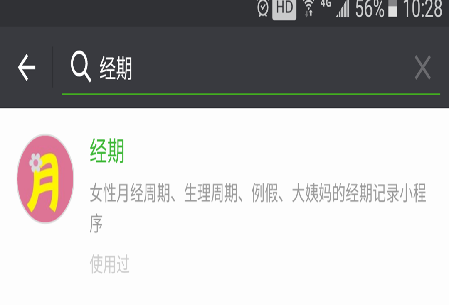Tap the battery icon in the status bar
Screen dimensions: 449x305
392,8
